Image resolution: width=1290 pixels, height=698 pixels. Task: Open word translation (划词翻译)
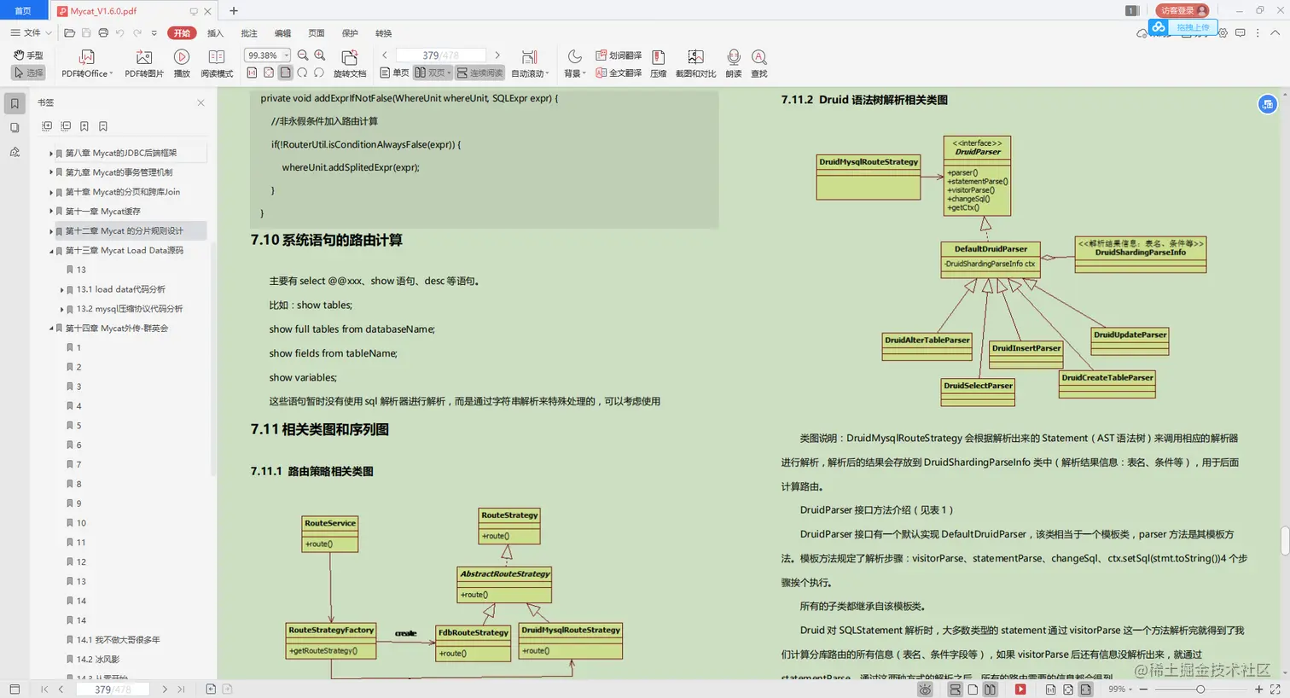pyautogui.click(x=619, y=55)
